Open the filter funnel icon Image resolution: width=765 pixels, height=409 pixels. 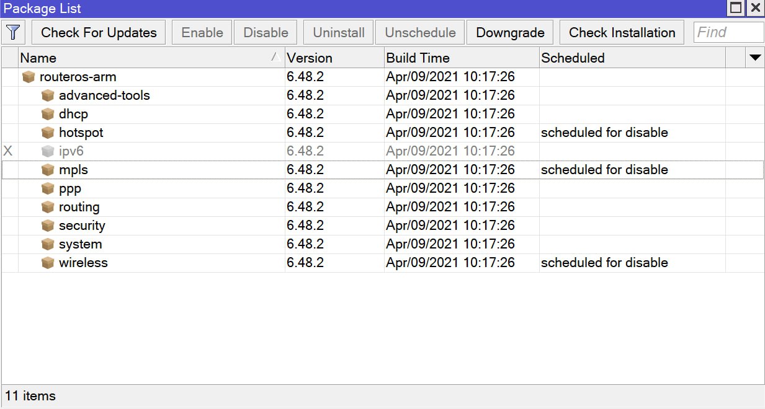[14, 32]
